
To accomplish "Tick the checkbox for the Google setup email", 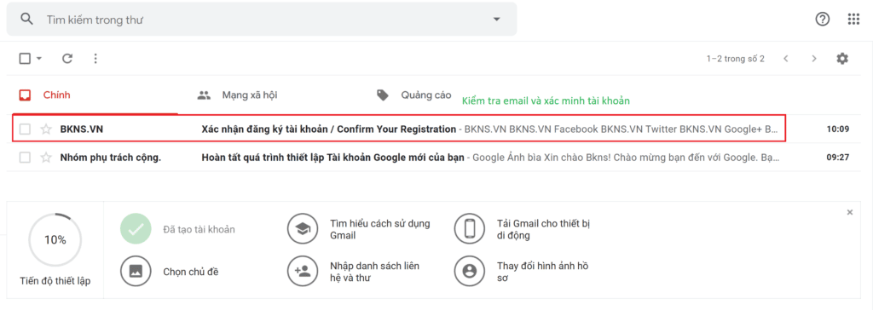I will pos(25,158).
